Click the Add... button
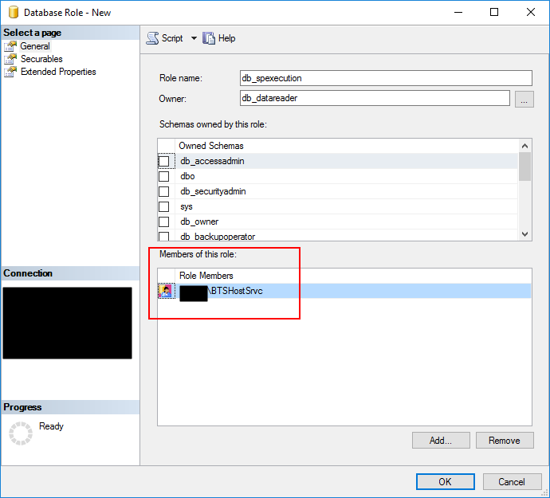Viewport: 550px width, 498px height. (441, 440)
